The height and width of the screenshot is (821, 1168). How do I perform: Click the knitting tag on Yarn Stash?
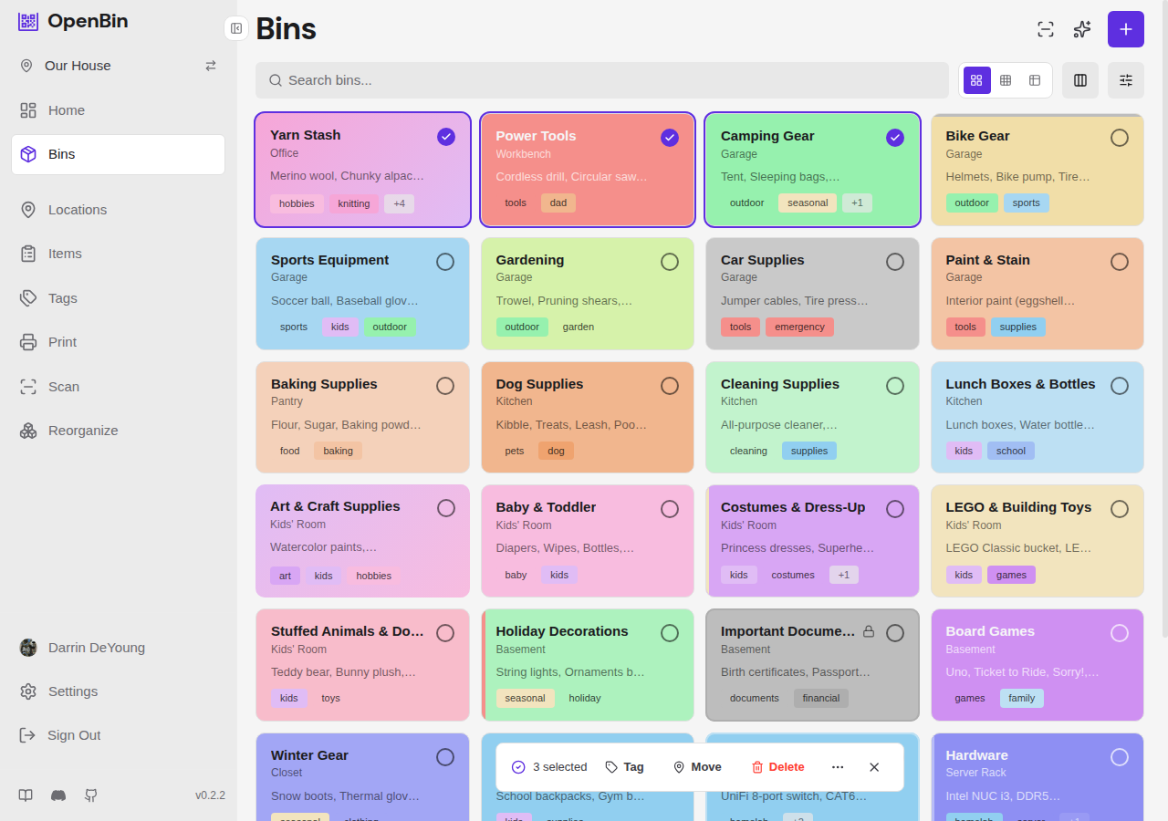pyautogui.click(x=354, y=203)
